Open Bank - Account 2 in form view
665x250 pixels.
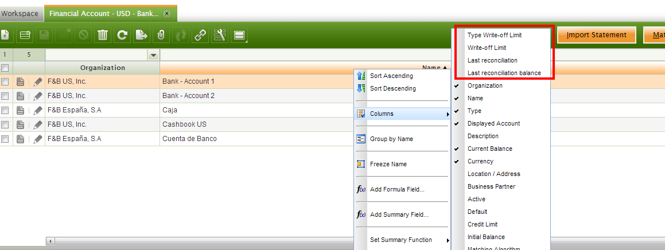(x=20, y=96)
